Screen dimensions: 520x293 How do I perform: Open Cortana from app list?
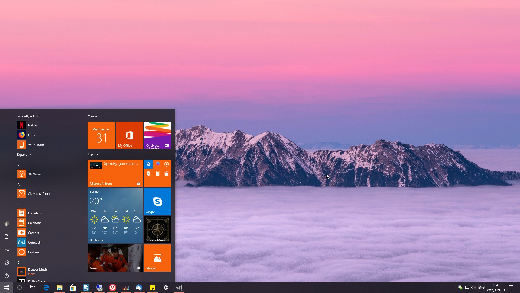[34, 252]
